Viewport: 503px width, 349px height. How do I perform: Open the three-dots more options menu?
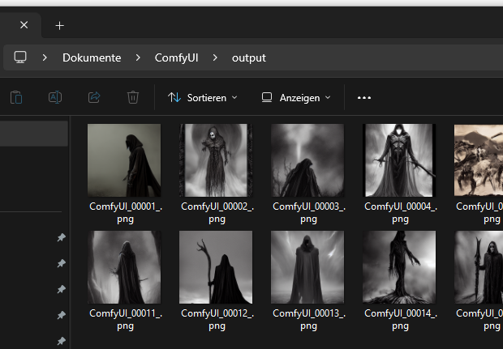[364, 97]
